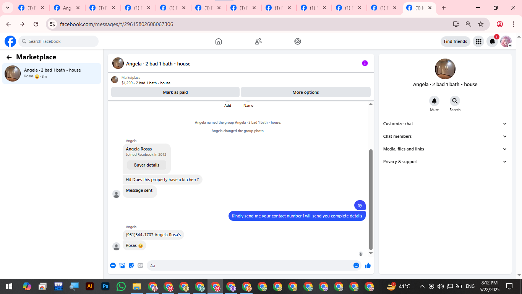Open the Facebook menu grid icon
This screenshot has width=522, height=294.
point(478,41)
